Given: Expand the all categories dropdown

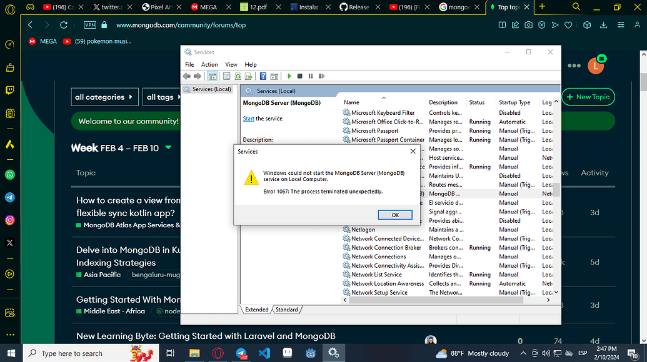Looking at the screenshot, I should coord(104,97).
